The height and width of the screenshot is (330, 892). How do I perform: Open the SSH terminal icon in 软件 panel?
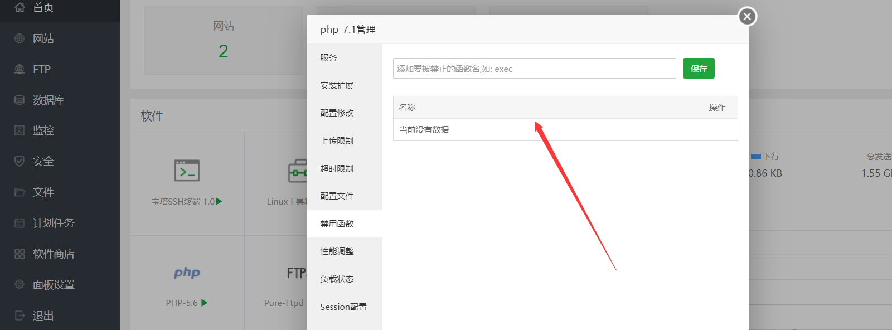coord(187,171)
